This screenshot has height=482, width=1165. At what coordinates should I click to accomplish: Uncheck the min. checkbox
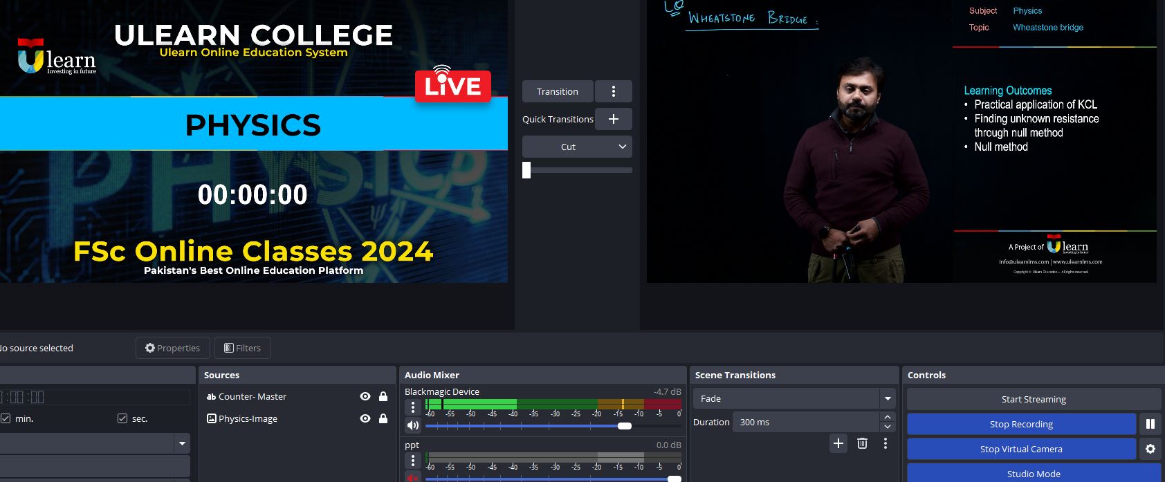[6, 418]
